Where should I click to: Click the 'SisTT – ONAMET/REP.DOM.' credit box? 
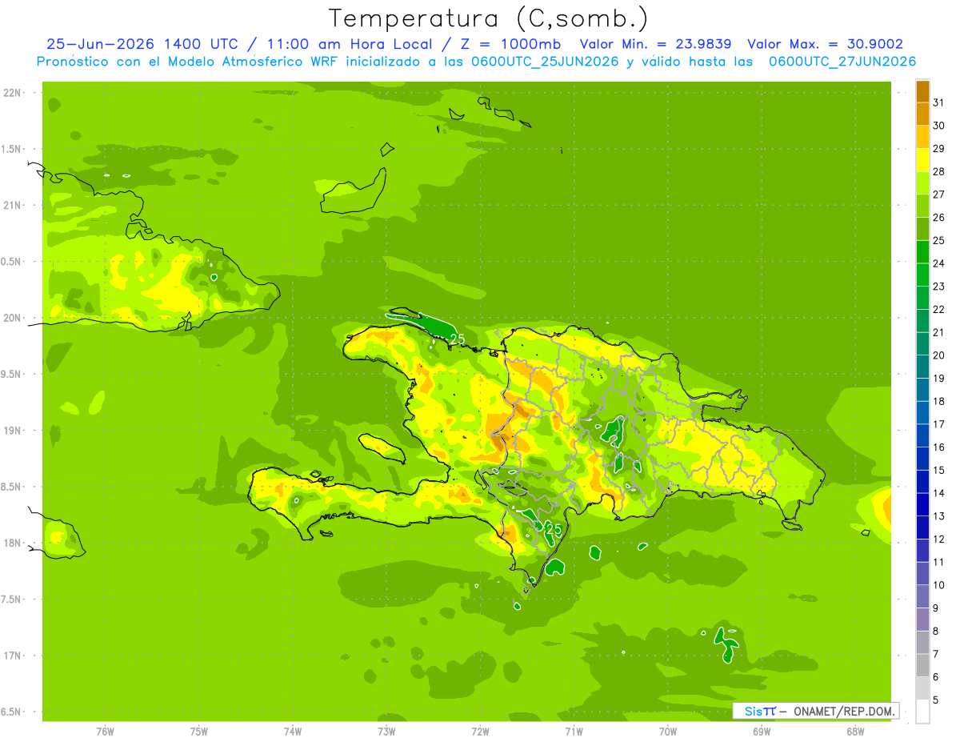coord(816,711)
